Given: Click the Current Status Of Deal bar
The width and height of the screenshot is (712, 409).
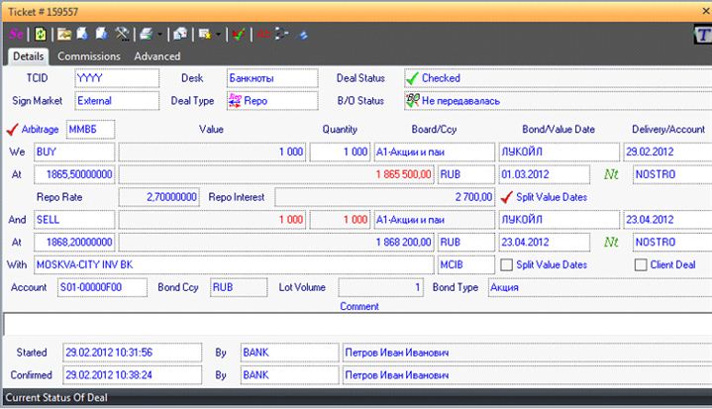Looking at the screenshot, I should [357, 397].
